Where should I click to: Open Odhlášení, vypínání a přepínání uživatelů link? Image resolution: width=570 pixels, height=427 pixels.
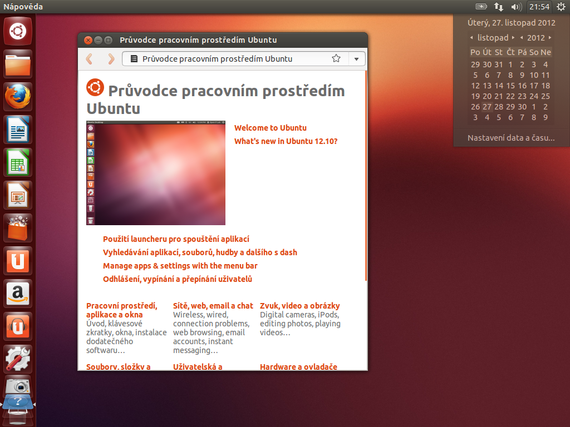pos(178,279)
